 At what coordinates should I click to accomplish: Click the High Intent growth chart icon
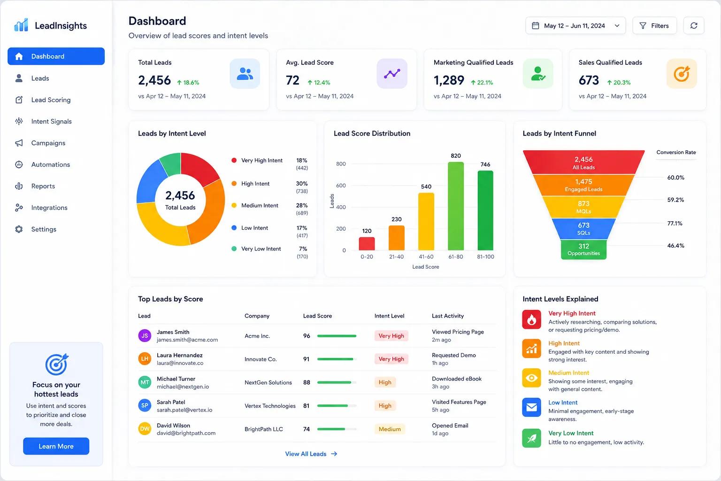tap(531, 349)
